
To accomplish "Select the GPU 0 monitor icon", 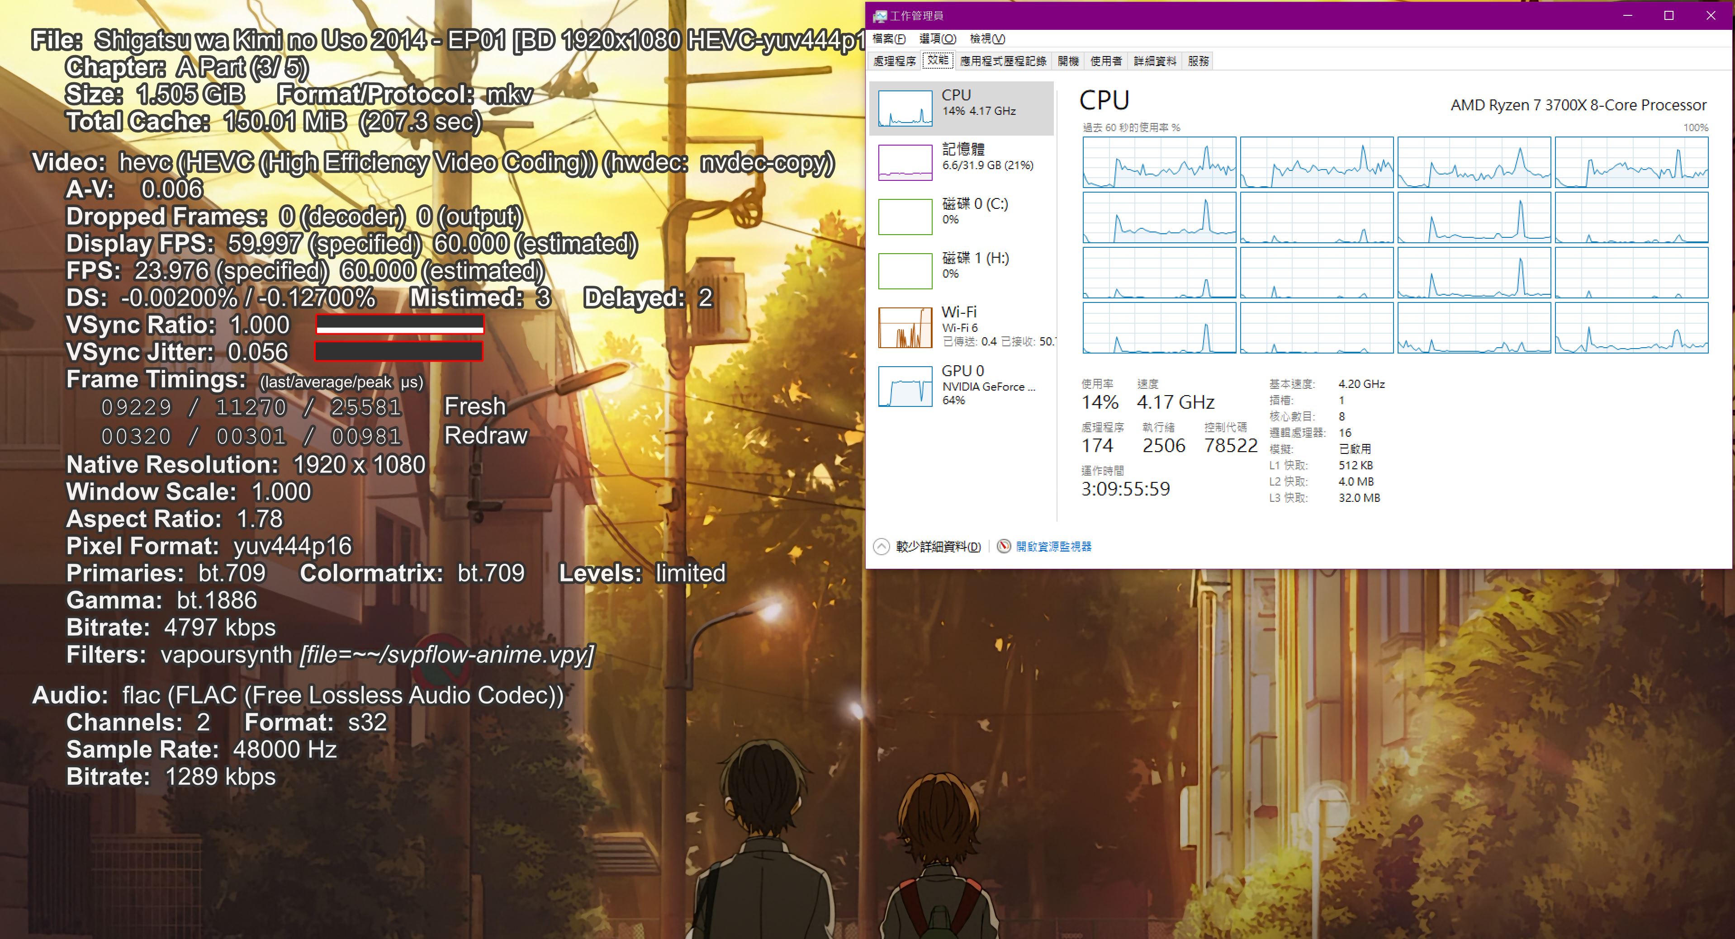I will (905, 384).
